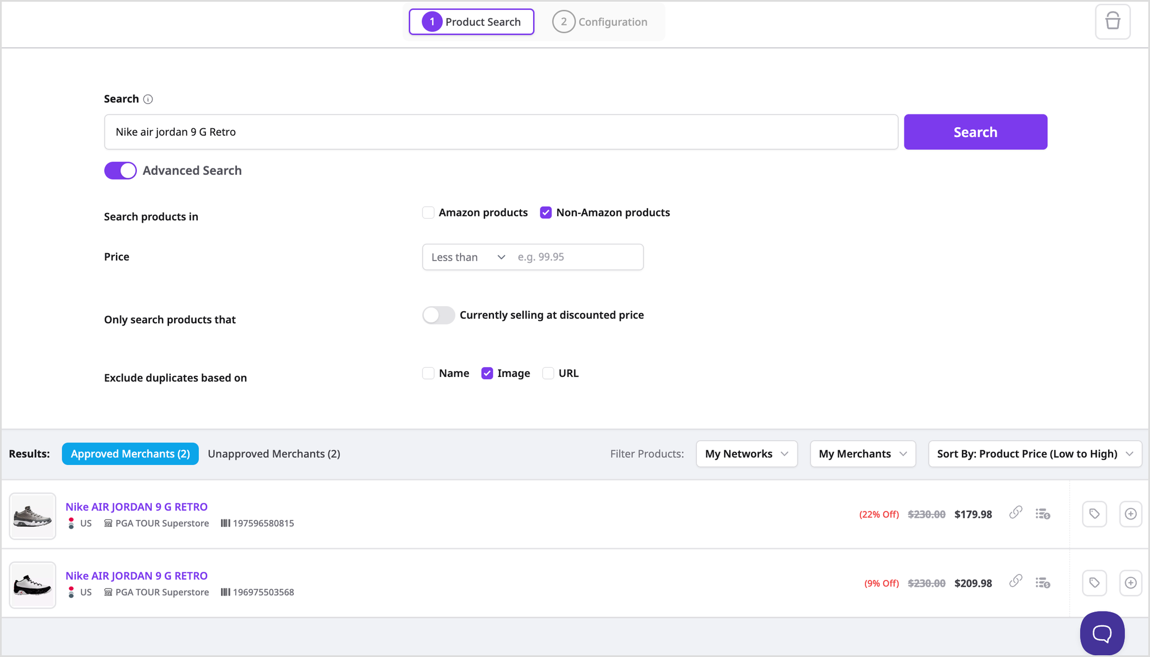The image size is (1150, 657).
Task: Click the price value input field
Action: (x=576, y=257)
